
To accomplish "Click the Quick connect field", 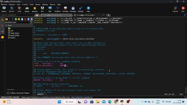I will pyautogui.click(x=16, y=15).
